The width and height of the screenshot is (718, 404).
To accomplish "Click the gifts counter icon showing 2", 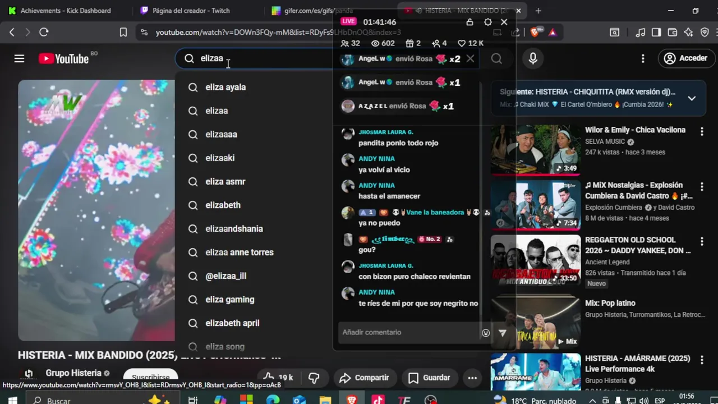I will coord(409,43).
